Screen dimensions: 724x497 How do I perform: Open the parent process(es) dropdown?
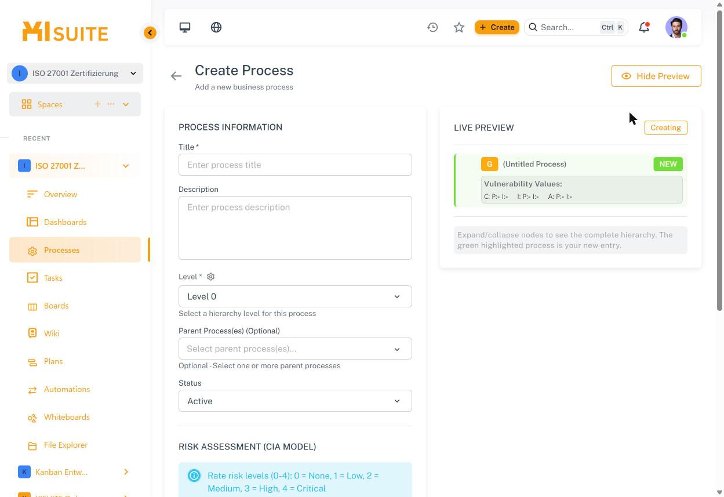[295, 349]
